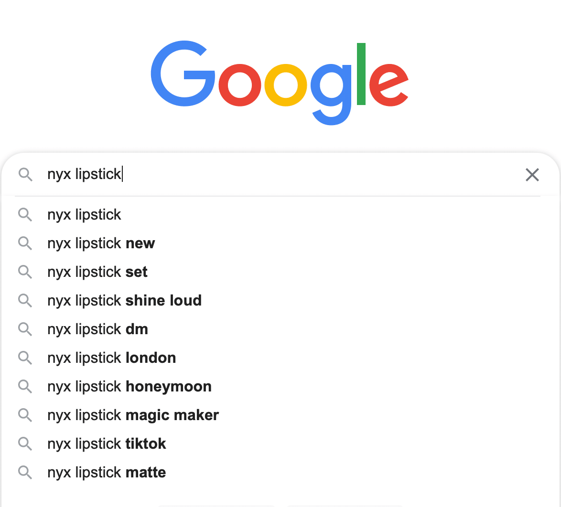The height and width of the screenshot is (507, 561).
Task: Click magnifier icon beside 'nyx lipstick tiktok'
Action: point(25,444)
